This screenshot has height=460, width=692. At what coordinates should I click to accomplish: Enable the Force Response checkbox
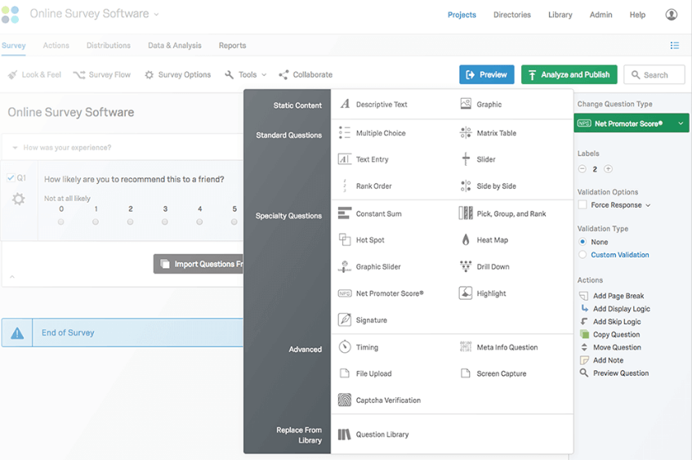(x=583, y=205)
